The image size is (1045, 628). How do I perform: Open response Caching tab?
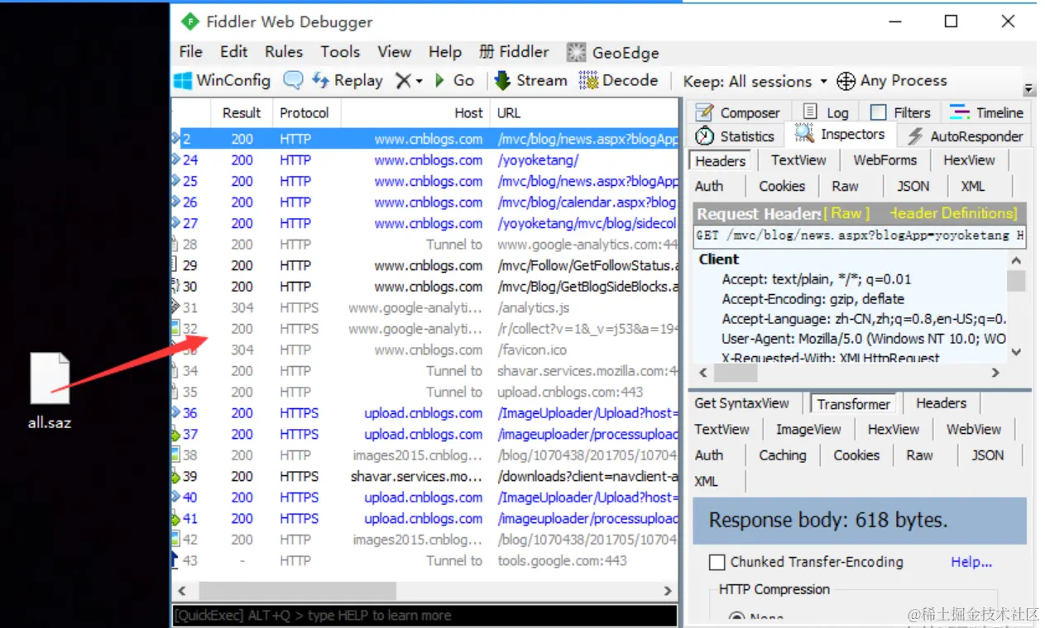[x=782, y=455]
